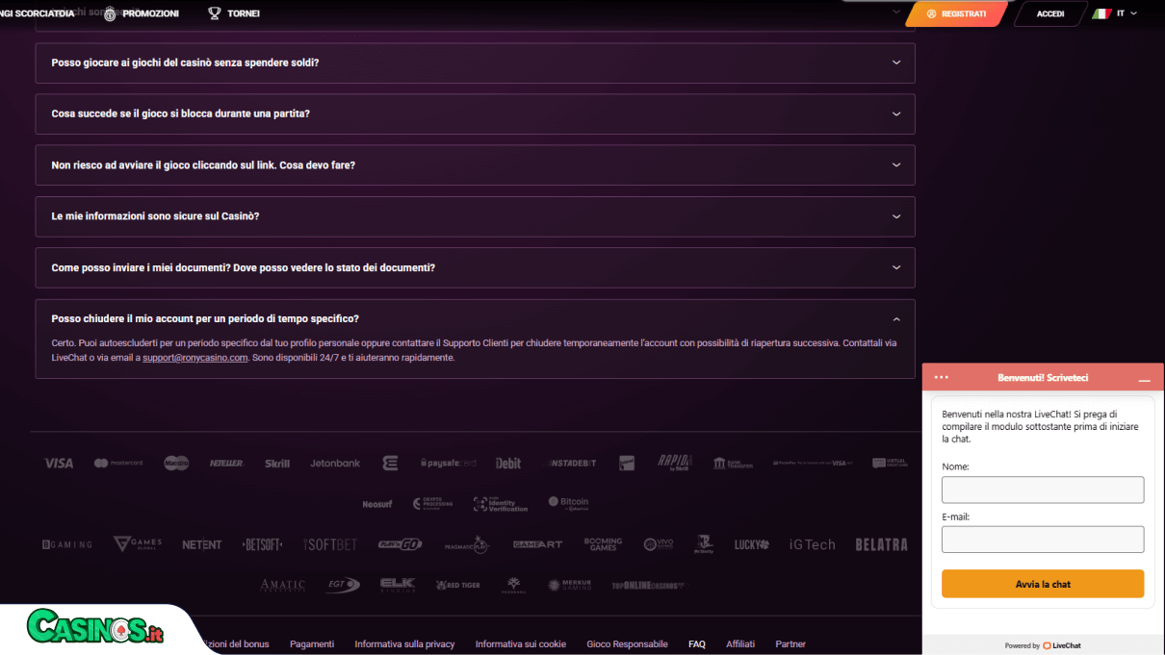Click the support@ronycasino.com email link
Image resolution: width=1165 pixels, height=655 pixels.
(x=195, y=358)
